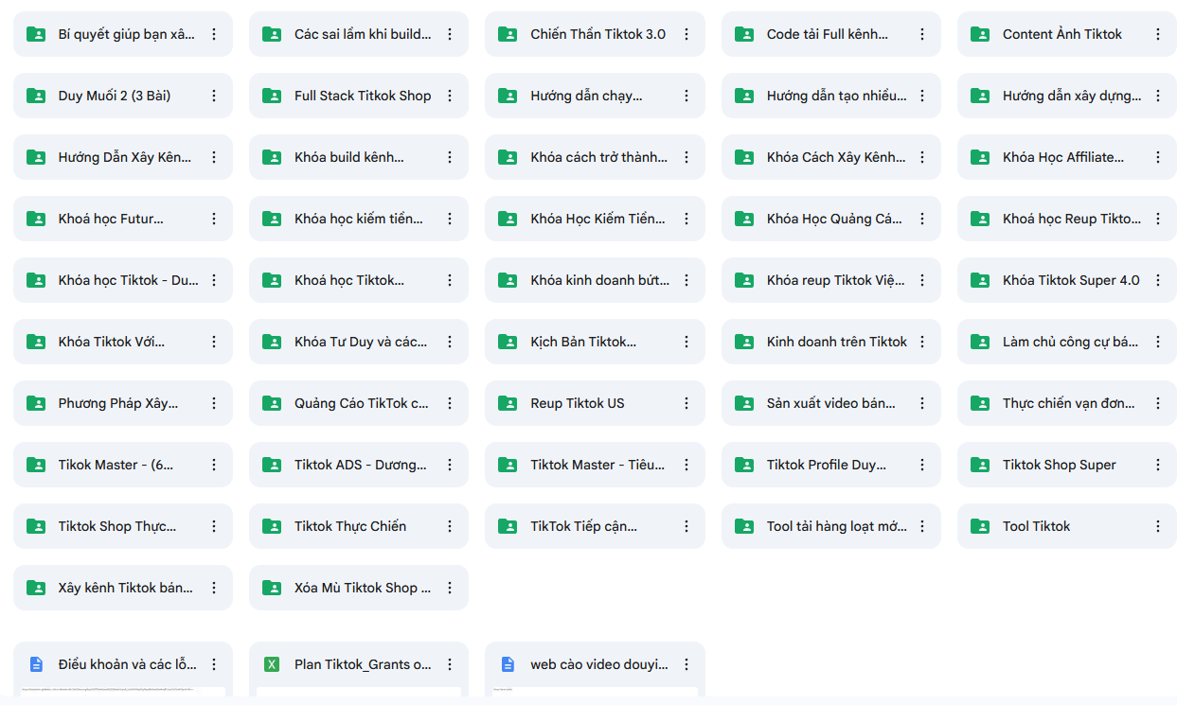The width and height of the screenshot is (1177, 705).
Task: Open more actions for Duy Muối 2 folder
Action: pyautogui.click(x=214, y=96)
